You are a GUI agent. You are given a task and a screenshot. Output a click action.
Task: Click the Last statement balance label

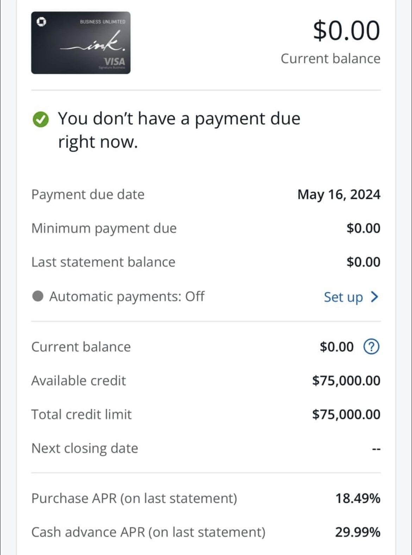click(x=103, y=262)
